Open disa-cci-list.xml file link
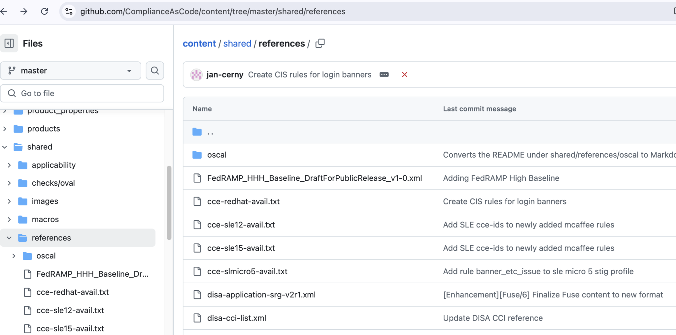The width and height of the screenshot is (676, 335). click(x=236, y=318)
